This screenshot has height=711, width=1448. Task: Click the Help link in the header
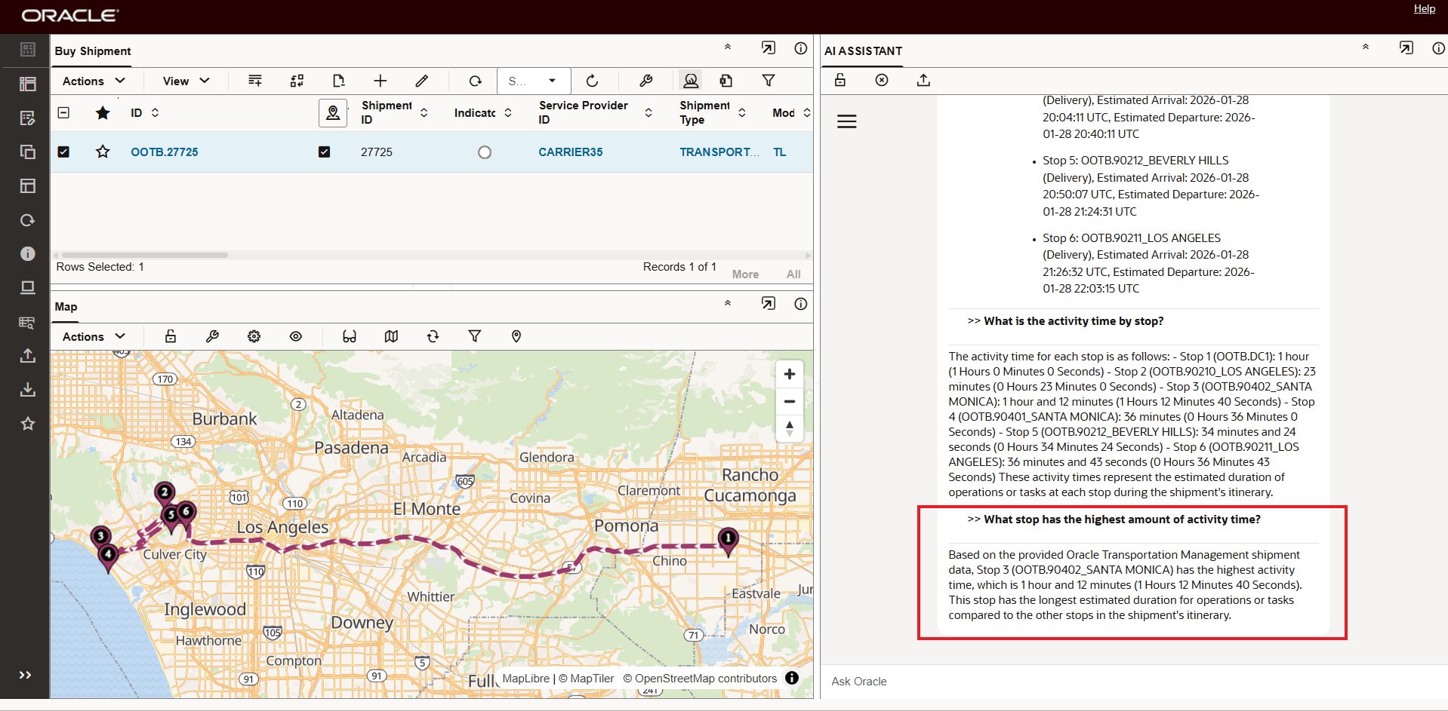coord(1425,9)
